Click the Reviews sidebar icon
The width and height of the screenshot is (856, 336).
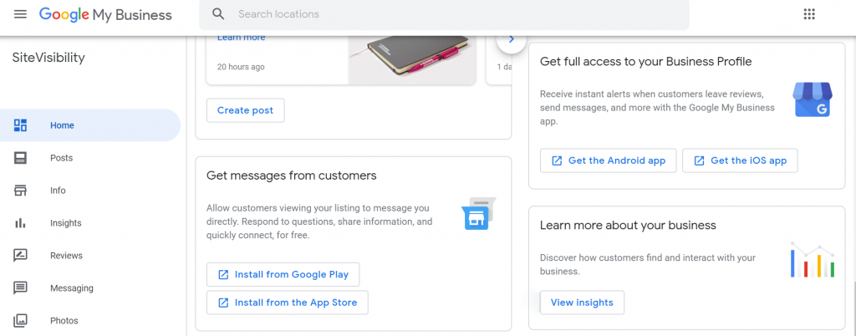click(21, 256)
